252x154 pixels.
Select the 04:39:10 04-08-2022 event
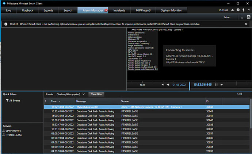click(146, 151)
